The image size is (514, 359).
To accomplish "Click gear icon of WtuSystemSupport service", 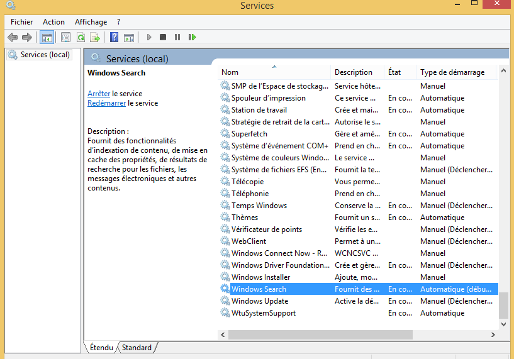I will tap(225, 312).
